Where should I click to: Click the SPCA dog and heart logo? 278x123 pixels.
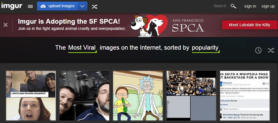tap(149, 25)
